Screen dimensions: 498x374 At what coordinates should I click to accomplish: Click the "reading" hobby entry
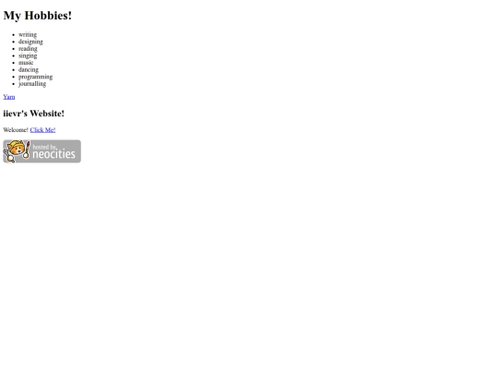(x=28, y=48)
